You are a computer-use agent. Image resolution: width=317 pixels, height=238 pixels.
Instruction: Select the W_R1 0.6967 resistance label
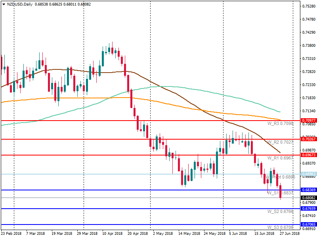point(280,158)
